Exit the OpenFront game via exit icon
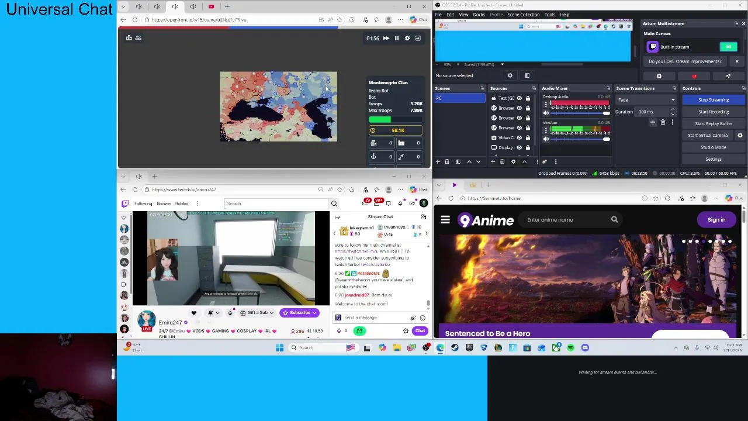 [x=418, y=39]
